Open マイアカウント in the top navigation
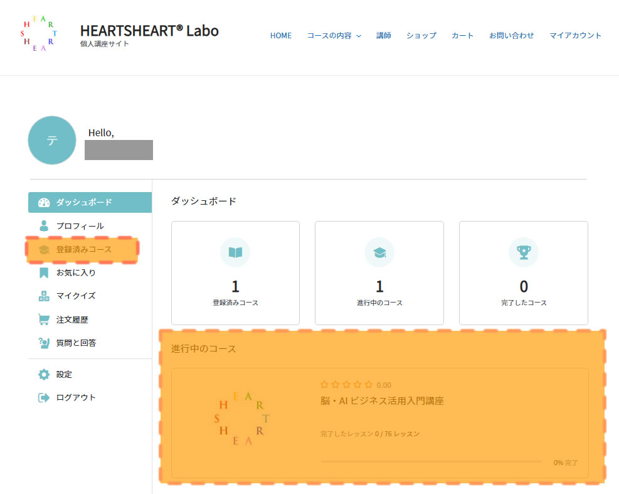The image size is (619, 494). (575, 36)
